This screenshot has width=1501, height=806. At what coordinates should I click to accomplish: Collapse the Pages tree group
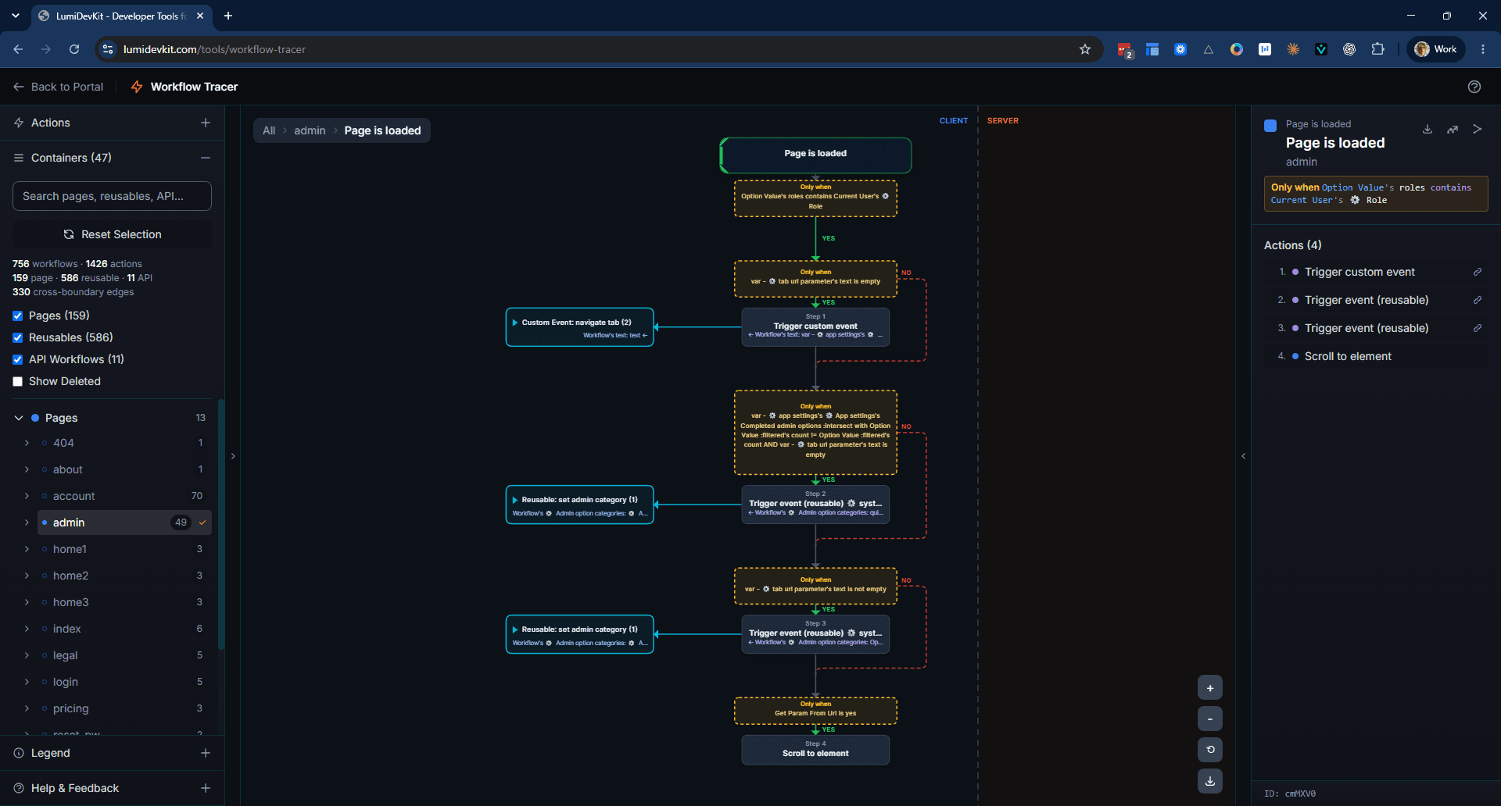tap(19, 418)
